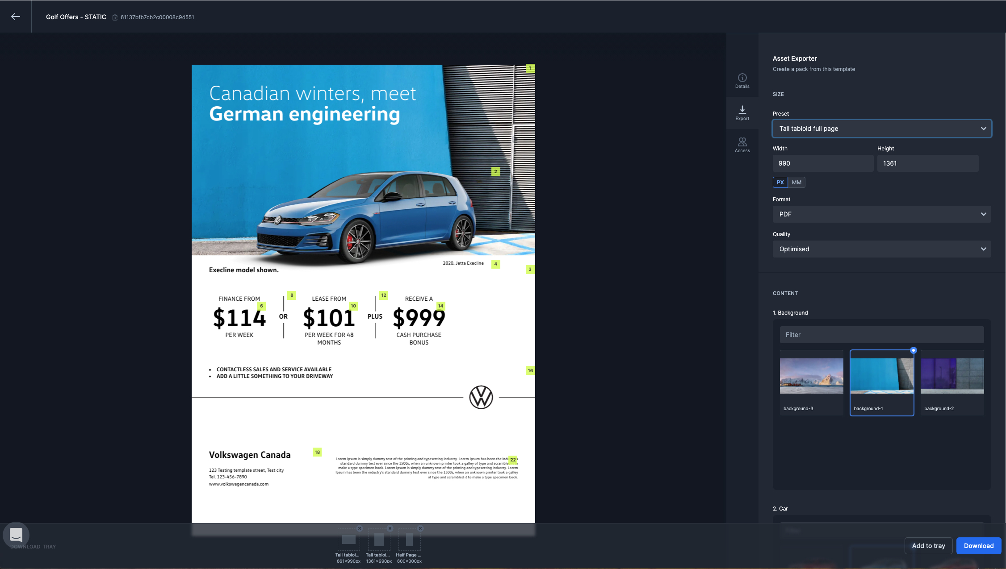The height and width of the screenshot is (569, 1006).
Task: Switch to the Export panel
Action: pyautogui.click(x=742, y=113)
